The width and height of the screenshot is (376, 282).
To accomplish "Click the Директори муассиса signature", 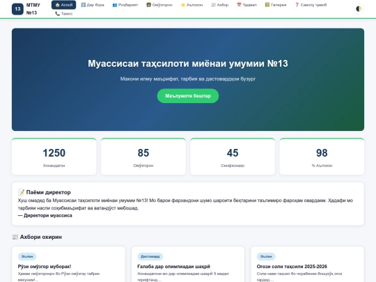I will click(45, 216).
